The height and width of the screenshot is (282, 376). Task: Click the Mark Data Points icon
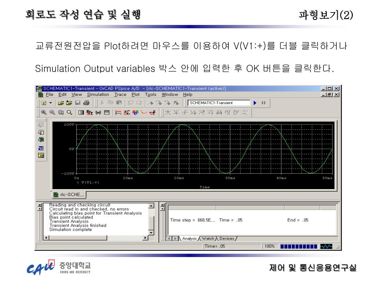[144, 112]
